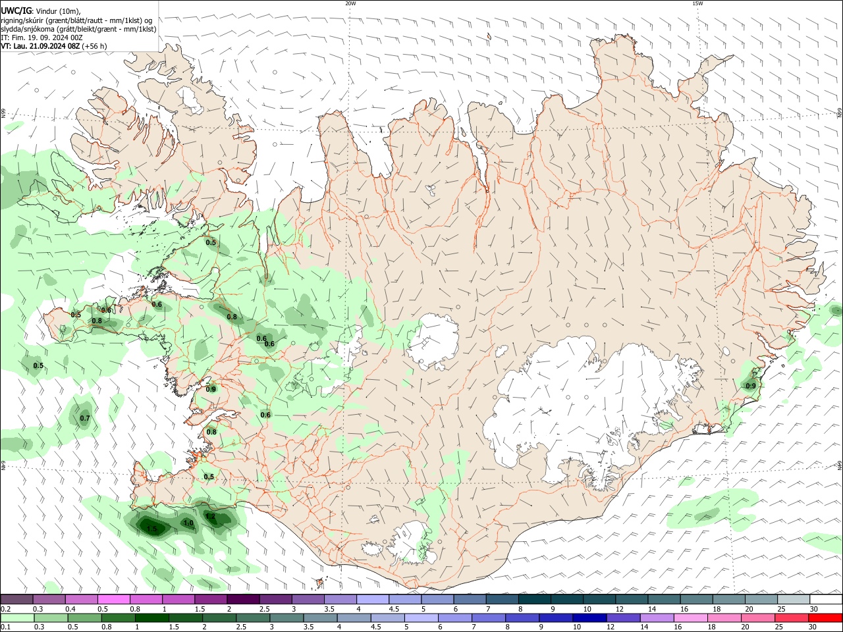
Task: Select the 0.3 green swatch in lower legend row
Action: (51, 618)
